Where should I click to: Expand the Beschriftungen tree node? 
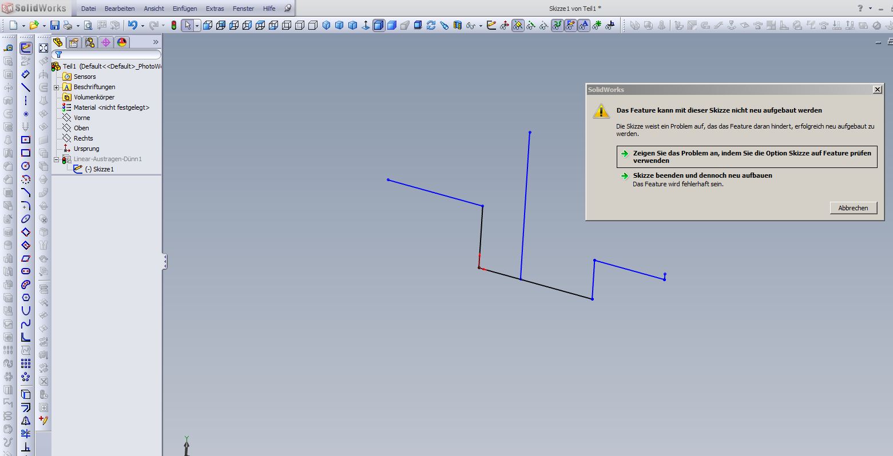click(56, 87)
